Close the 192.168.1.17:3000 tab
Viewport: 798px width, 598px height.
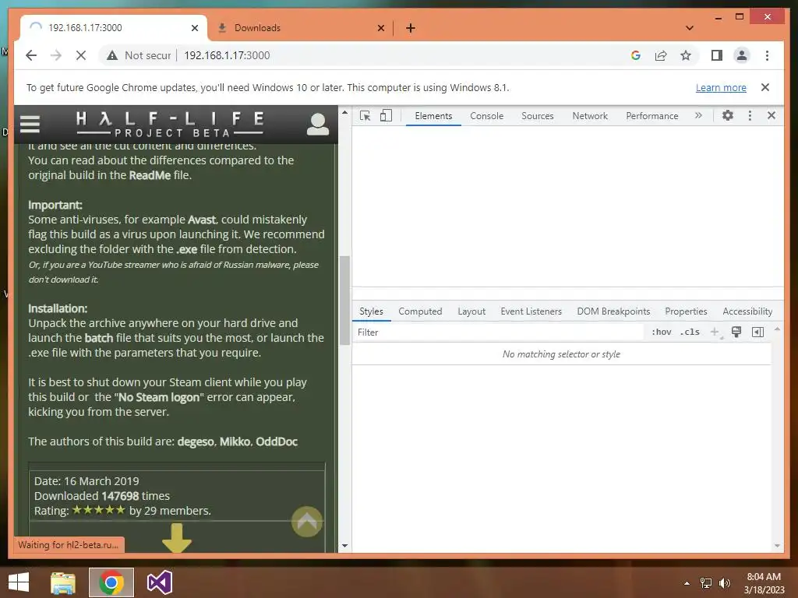[194, 28]
